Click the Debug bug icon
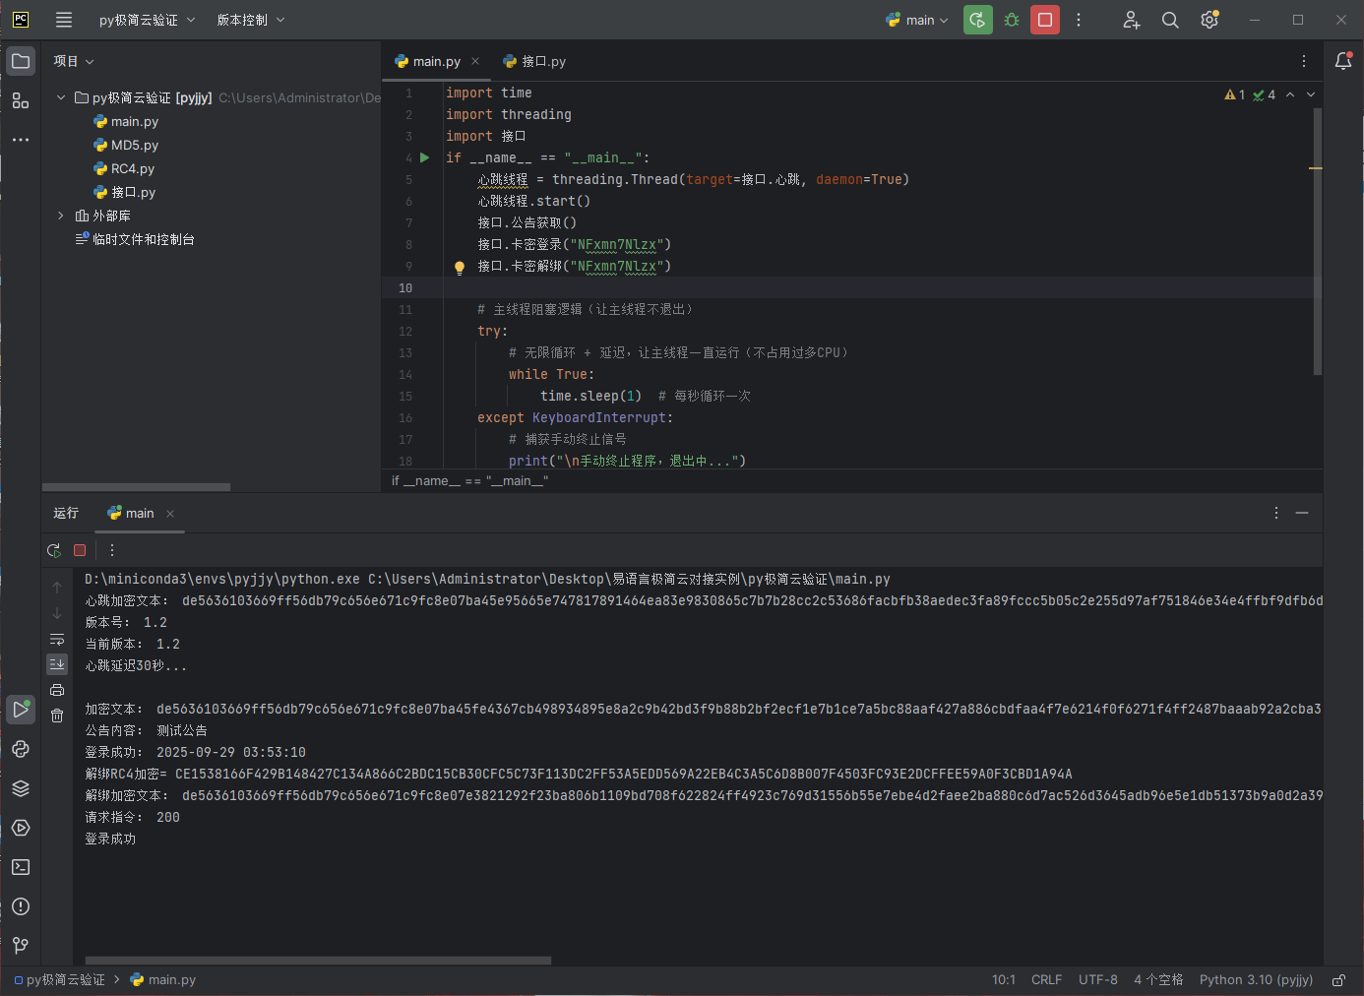Viewport: 1364px width, 996px height. (x=1011, y=20)
